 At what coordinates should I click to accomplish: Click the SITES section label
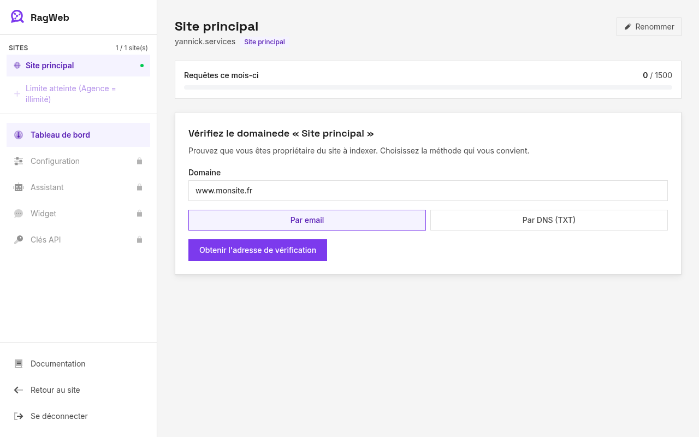pyautogui.click(x=19, y=48)
